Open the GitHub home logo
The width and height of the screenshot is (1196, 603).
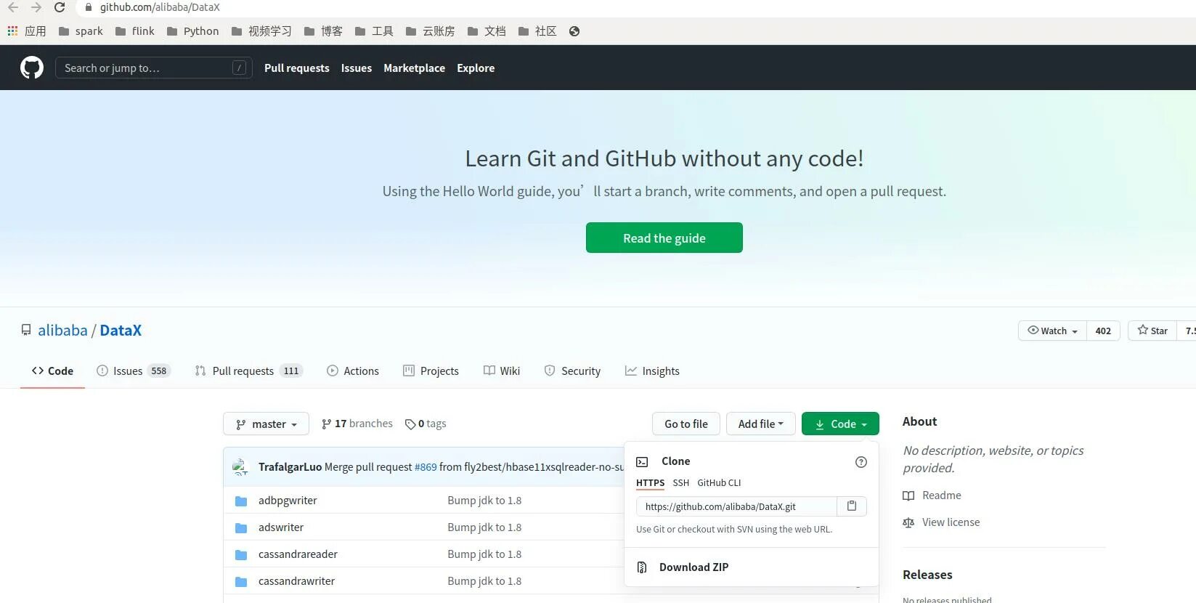(x=32, y=68)
